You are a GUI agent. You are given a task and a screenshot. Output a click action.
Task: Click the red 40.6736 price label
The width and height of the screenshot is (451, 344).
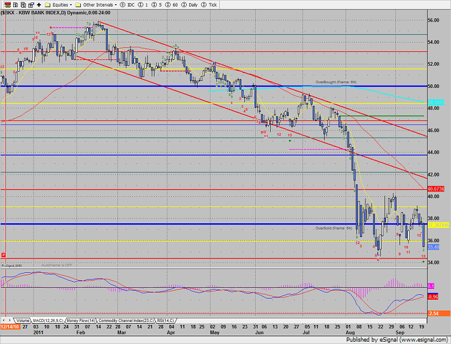tap(436, 189)
